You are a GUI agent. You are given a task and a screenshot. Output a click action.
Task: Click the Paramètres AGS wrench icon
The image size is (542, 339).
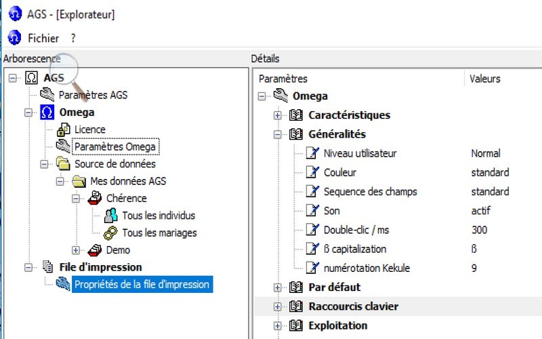tap(47, 95)
